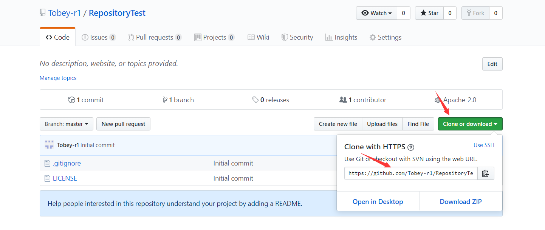545x230 pixels.
Task: Copy clone URL to clipboard icon
Action: 486,173
